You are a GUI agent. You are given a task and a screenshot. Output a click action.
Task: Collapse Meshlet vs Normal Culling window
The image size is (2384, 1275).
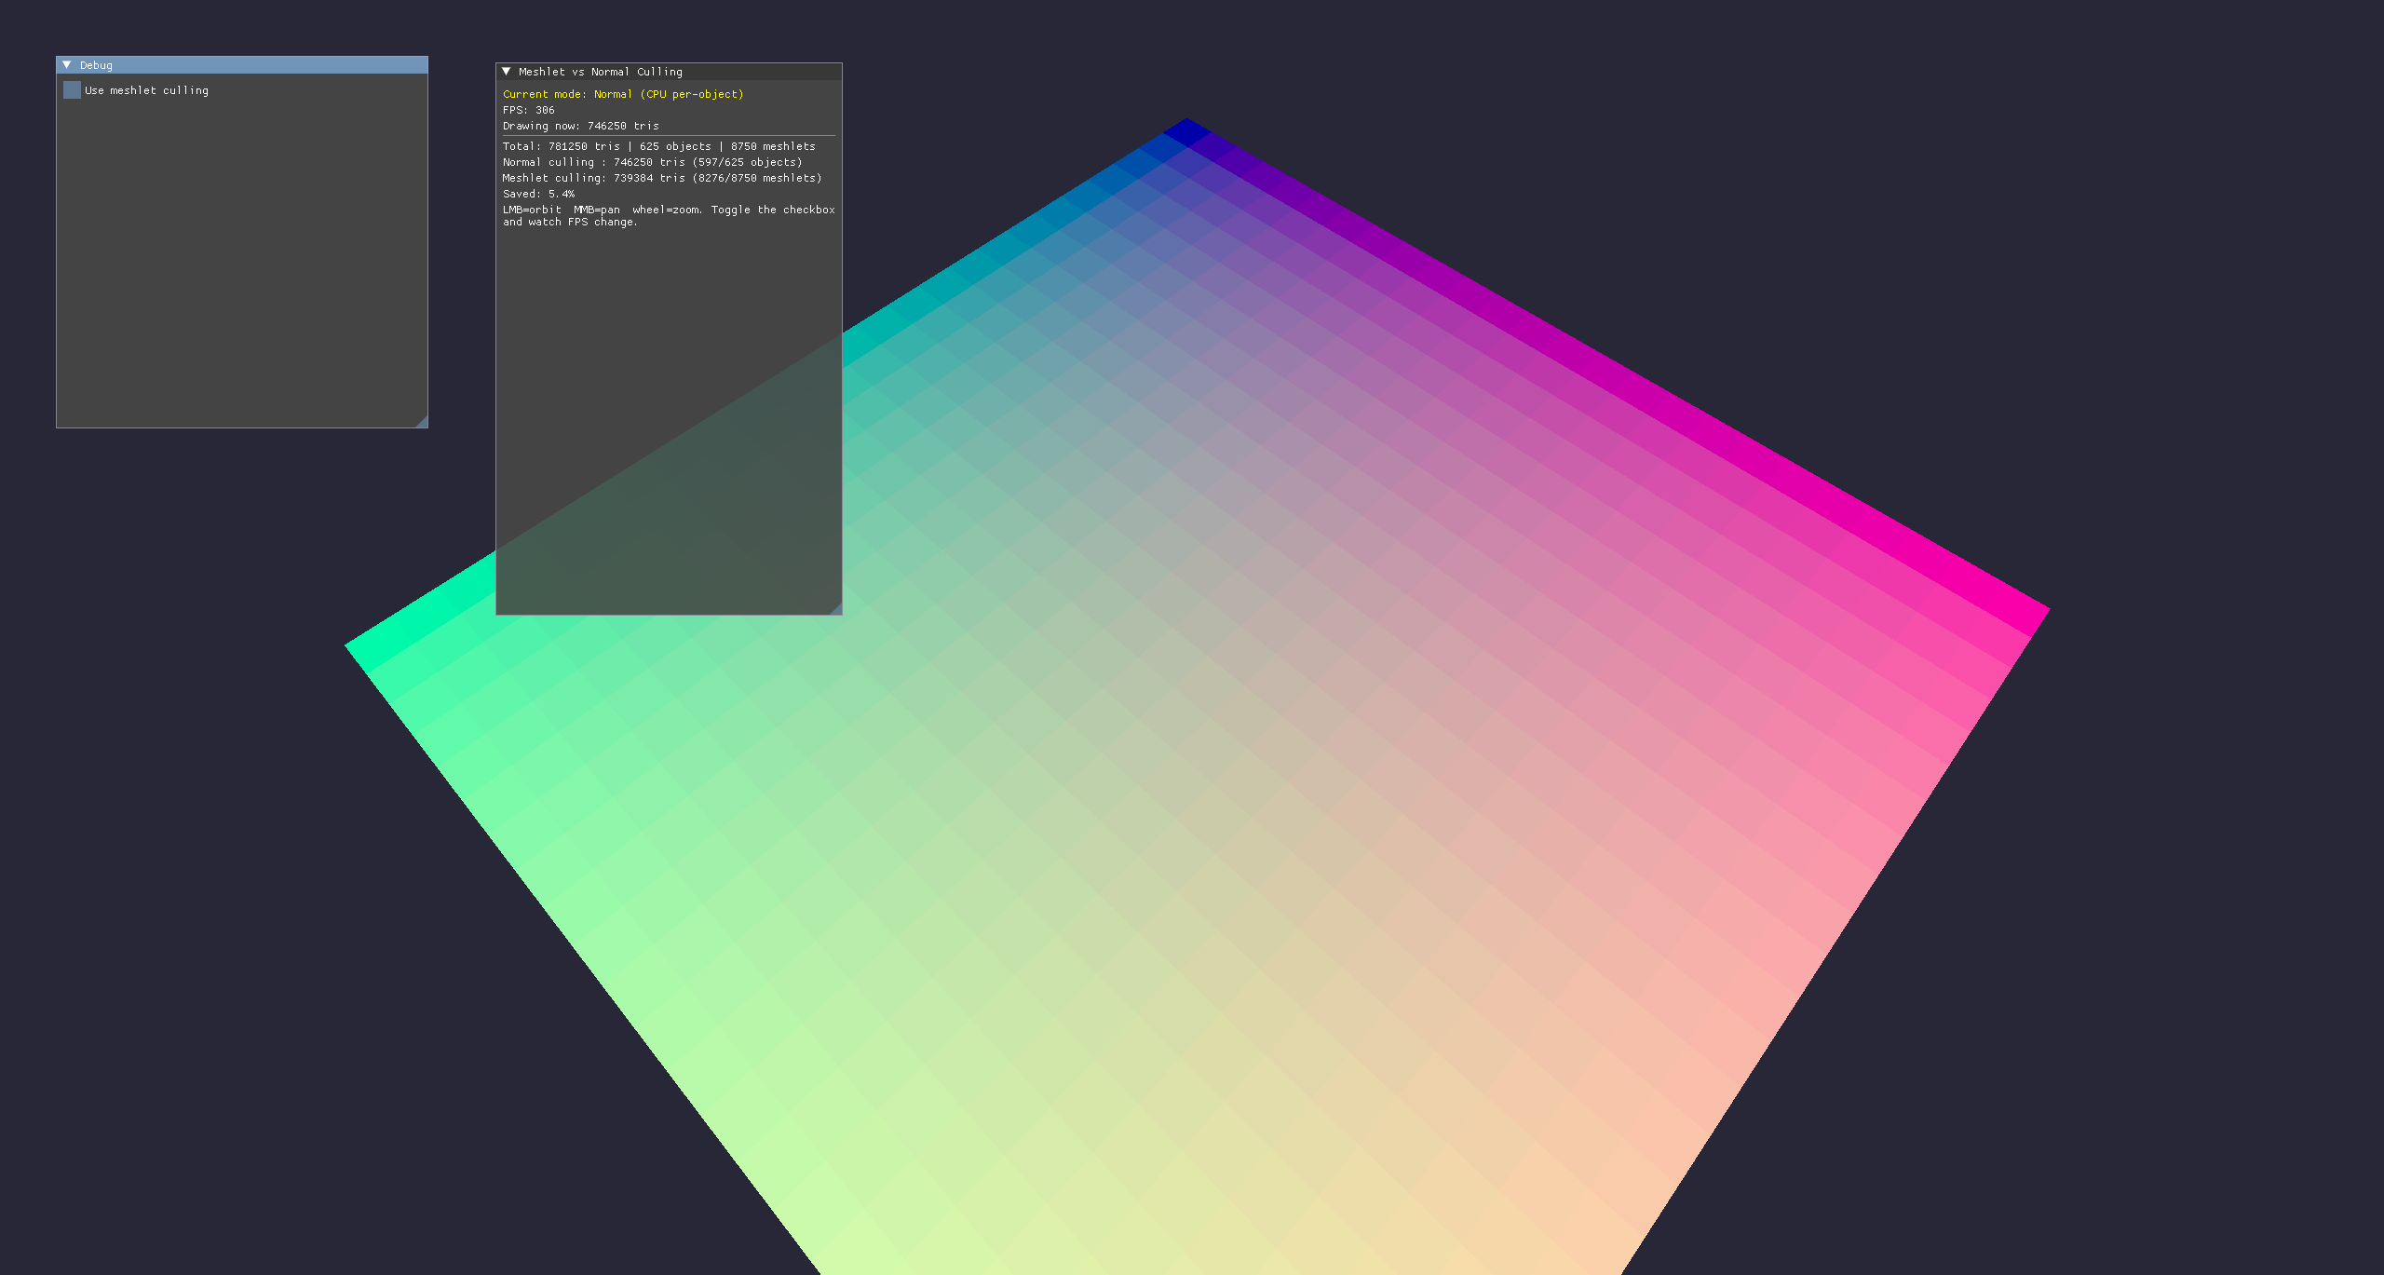(x=507, y=72)
